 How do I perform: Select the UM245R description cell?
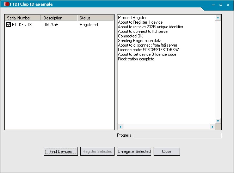(x=51, y=25)
